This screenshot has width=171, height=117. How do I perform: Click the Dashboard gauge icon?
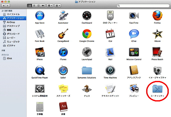click(x=87, y=16)
